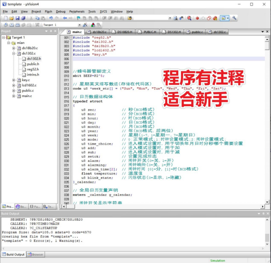Viewport: 271px width, 263px height.
Task: Collapse the mian group folder
Action: pos(9,43)
